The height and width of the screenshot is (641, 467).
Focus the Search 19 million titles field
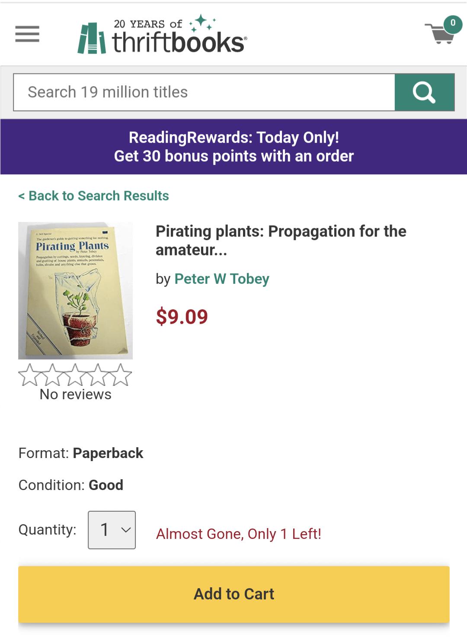(204, 92)
